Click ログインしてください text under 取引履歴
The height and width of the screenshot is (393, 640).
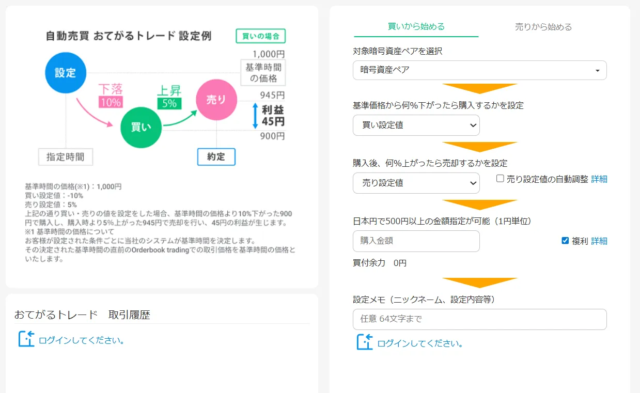(x=82, y=340)
